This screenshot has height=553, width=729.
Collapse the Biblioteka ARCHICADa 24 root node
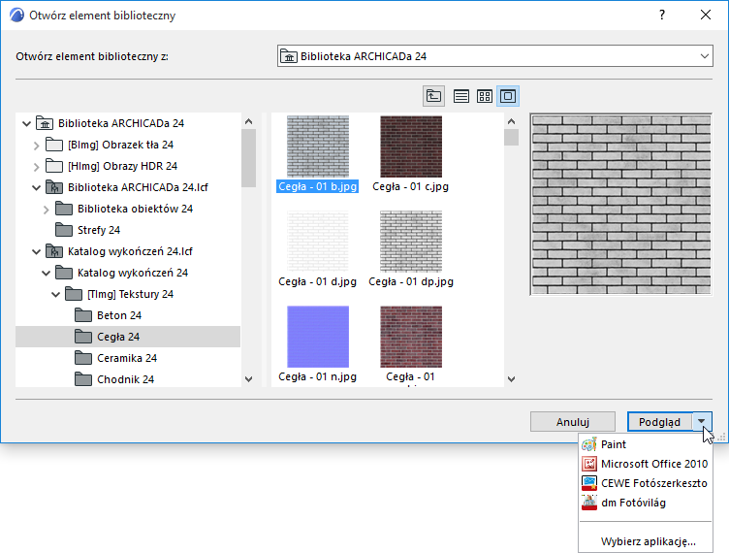click(x=26, y=124)
